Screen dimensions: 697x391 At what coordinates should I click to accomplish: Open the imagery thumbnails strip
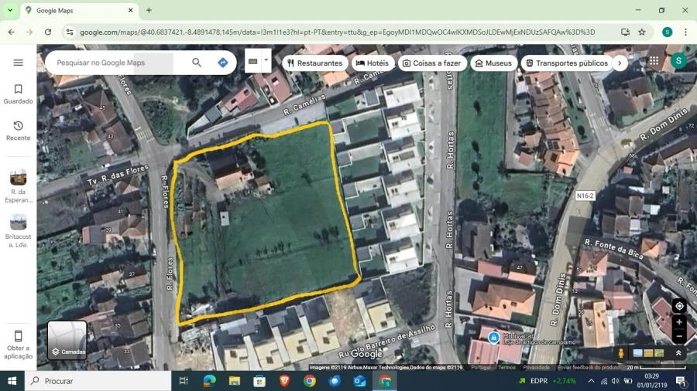[648, 353]
